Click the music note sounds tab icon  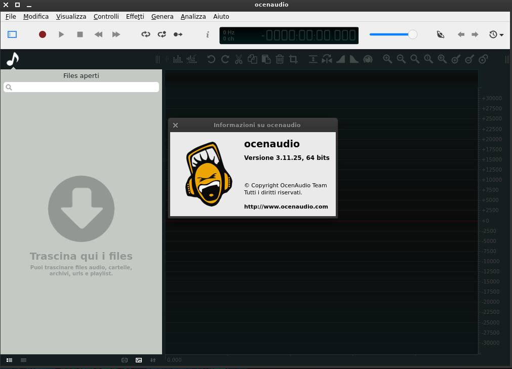(13, 59)
